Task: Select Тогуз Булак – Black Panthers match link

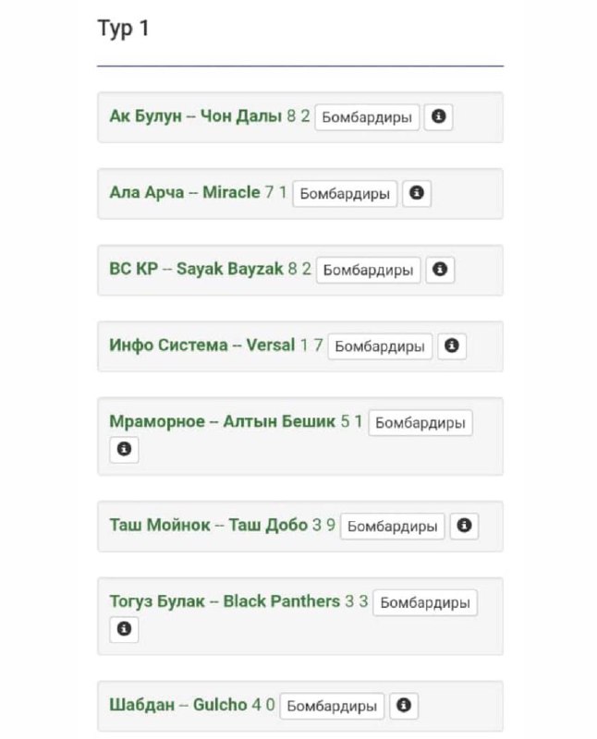Action: [225, 601]
